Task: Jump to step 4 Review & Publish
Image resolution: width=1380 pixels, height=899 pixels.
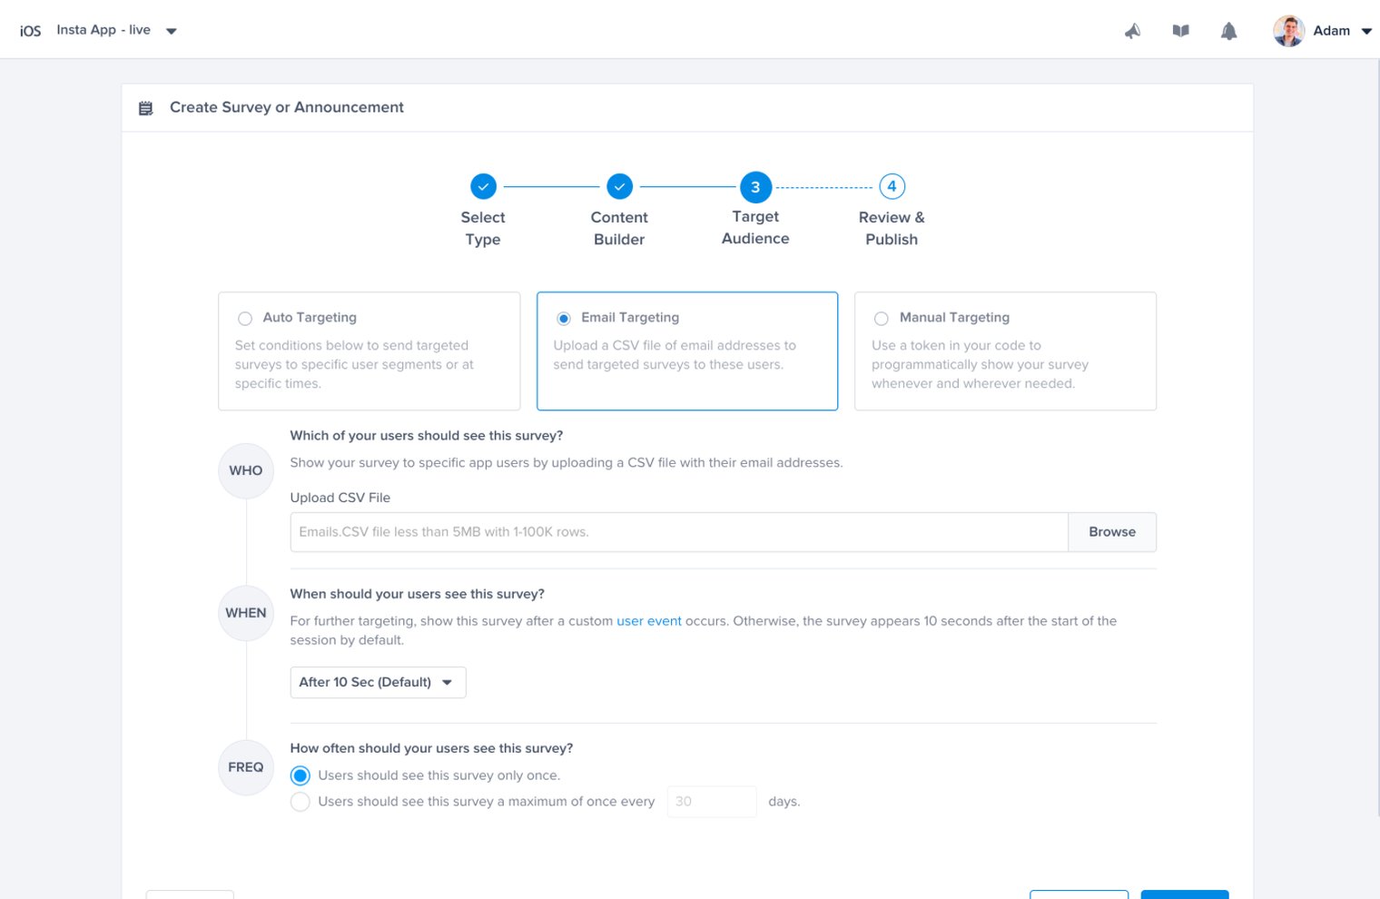Action: pyautogui.click(x=892, y=186)
